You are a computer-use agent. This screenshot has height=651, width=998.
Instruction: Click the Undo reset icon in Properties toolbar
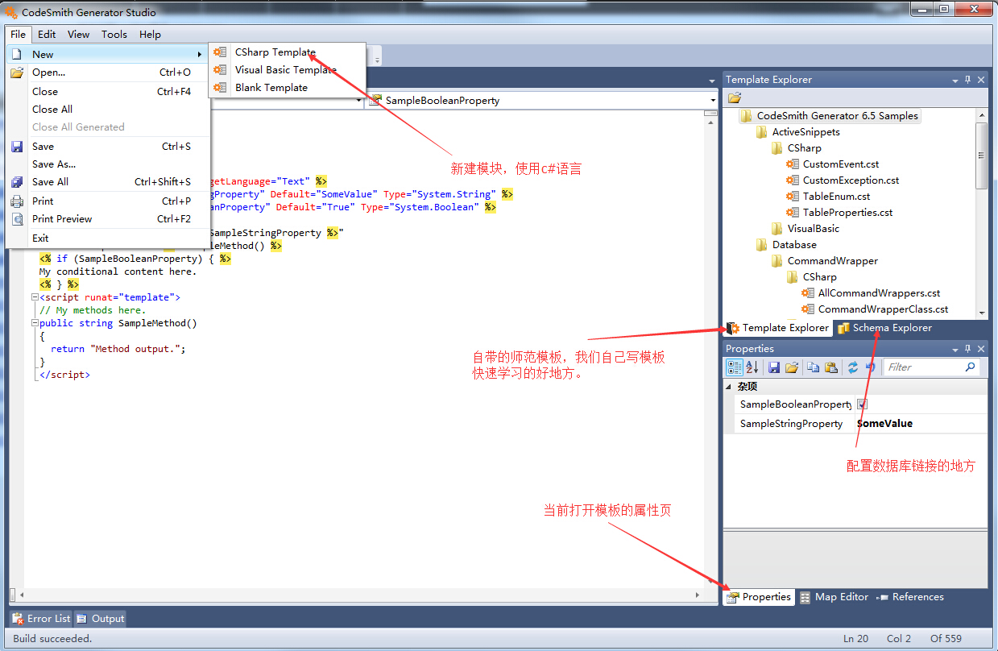coord(870,367)
